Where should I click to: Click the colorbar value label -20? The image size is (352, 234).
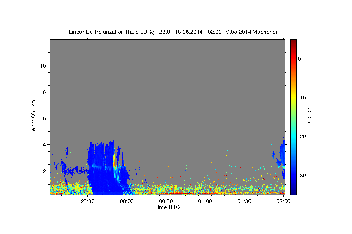(302, 137)
